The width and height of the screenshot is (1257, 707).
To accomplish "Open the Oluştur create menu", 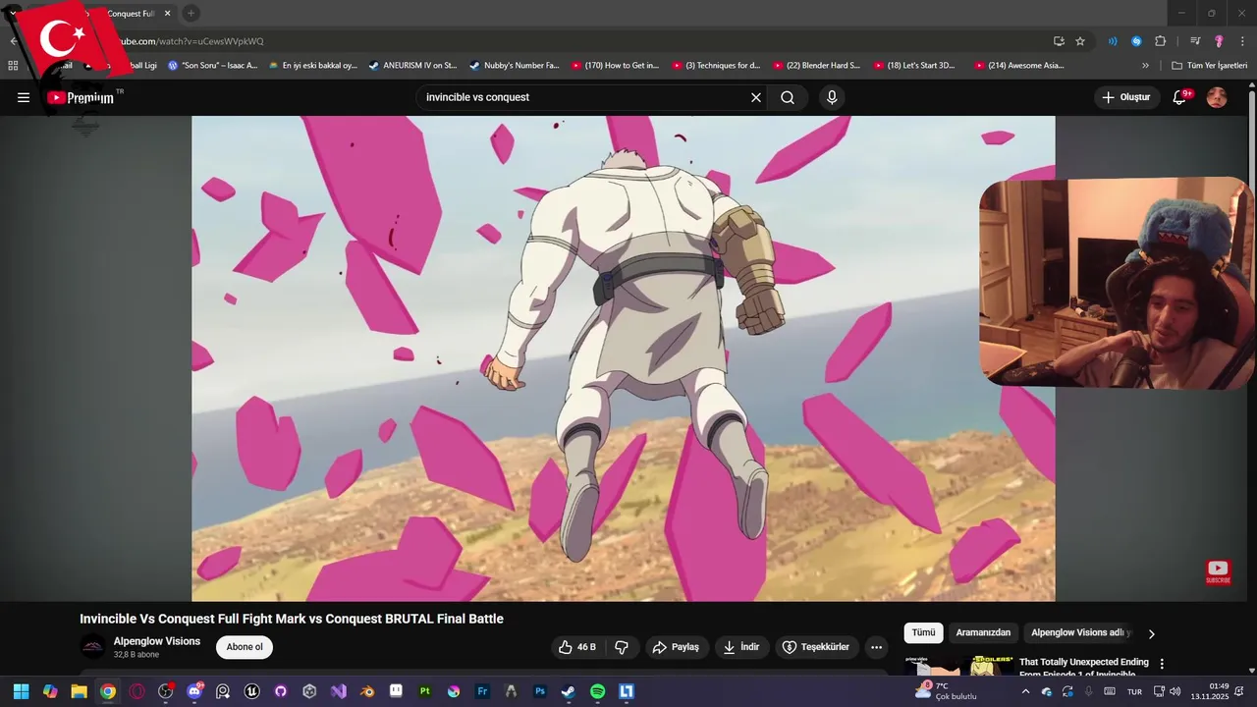I will tap(1125, 97).
